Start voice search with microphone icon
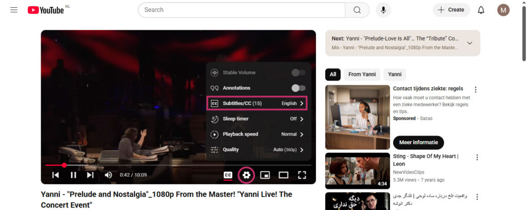The height and width of the screenshot is (210, 527). click(x=383, y=10)
